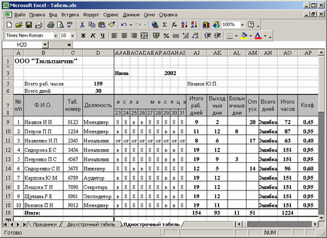Click the New workbook icon
This screenshot has width=327, height=238.
point(9,25)
